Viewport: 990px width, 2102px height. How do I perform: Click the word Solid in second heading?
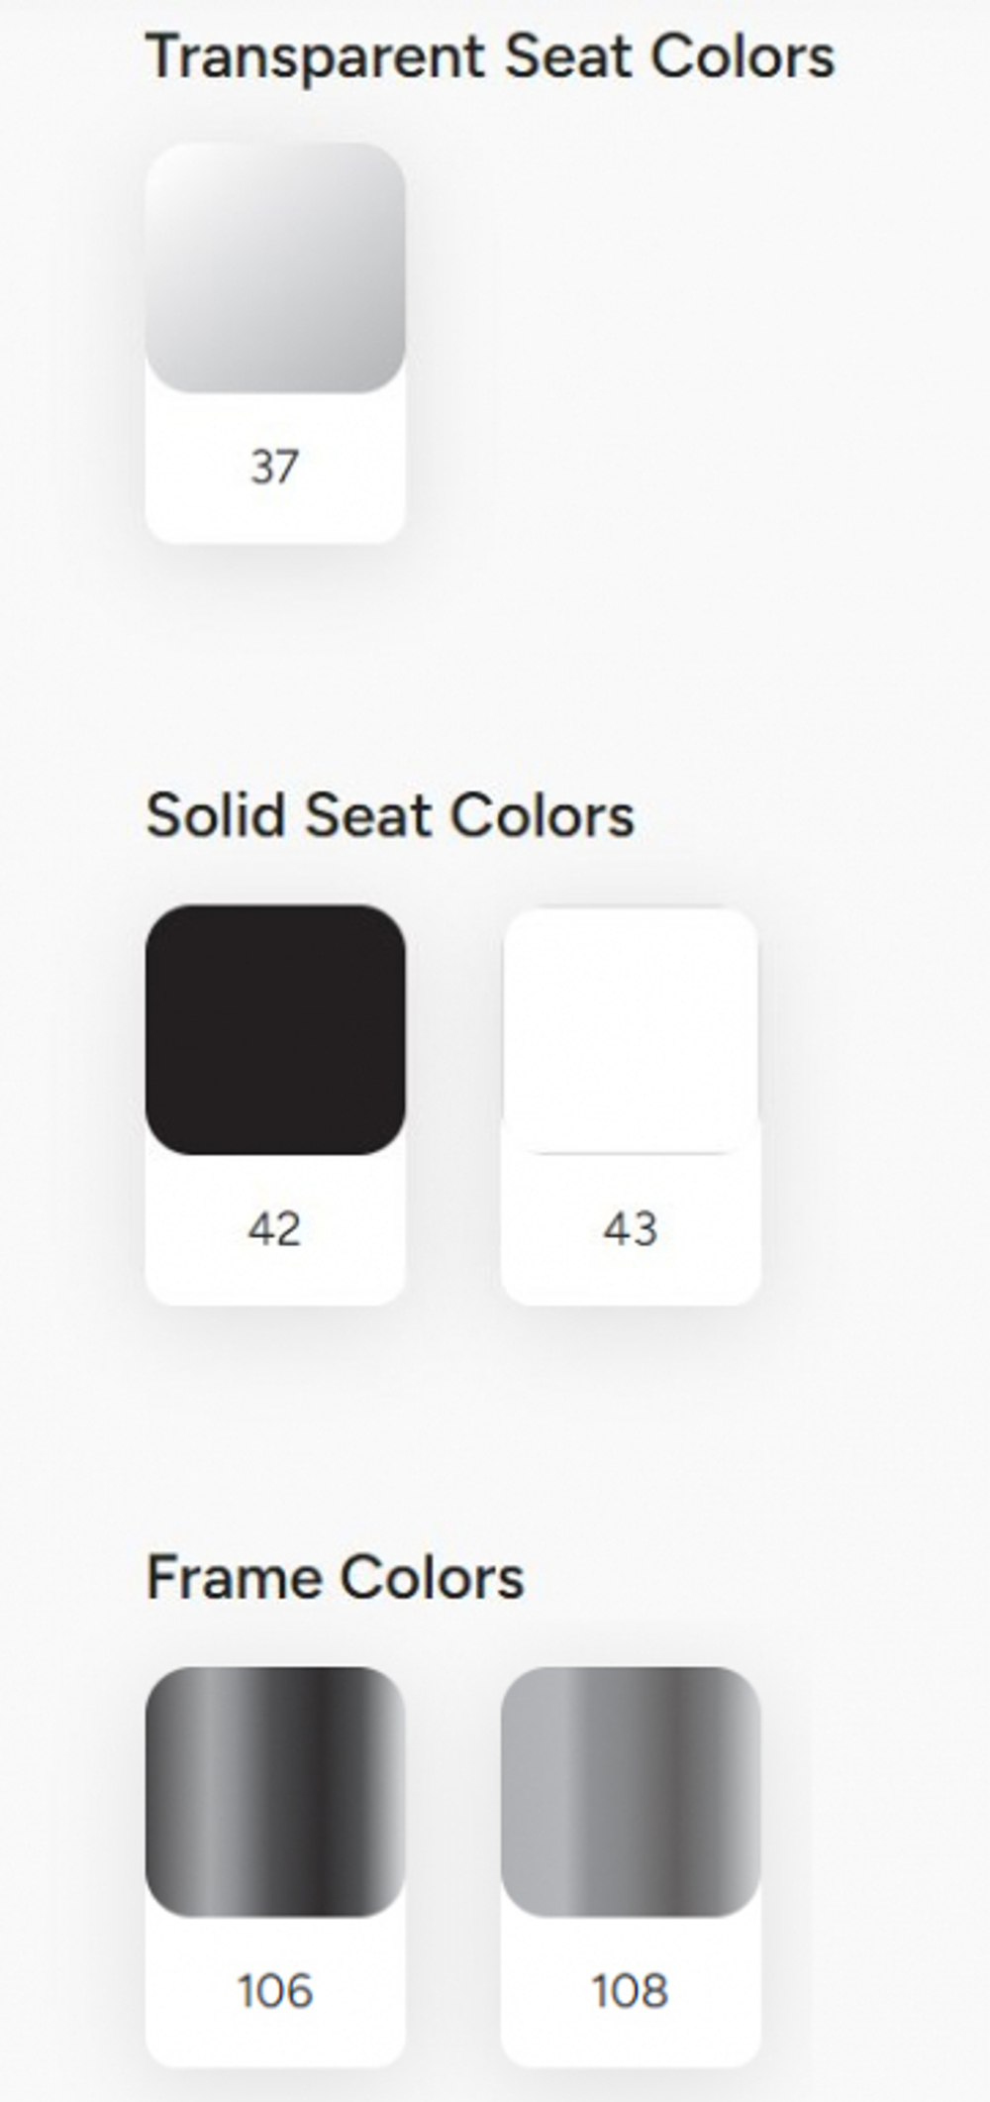(x=216, y=816)
